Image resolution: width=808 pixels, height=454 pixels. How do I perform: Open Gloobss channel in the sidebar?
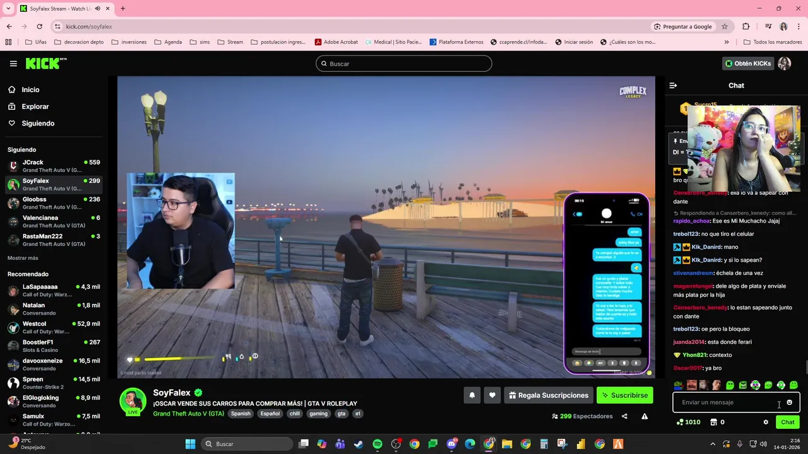click(x=54, y=202)
